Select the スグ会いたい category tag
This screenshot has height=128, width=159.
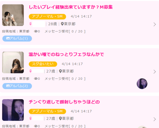coord(43,64)
